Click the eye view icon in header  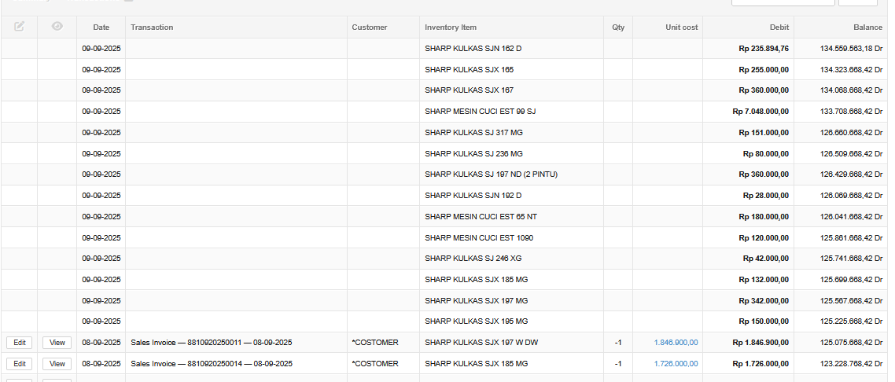(57, 26)
